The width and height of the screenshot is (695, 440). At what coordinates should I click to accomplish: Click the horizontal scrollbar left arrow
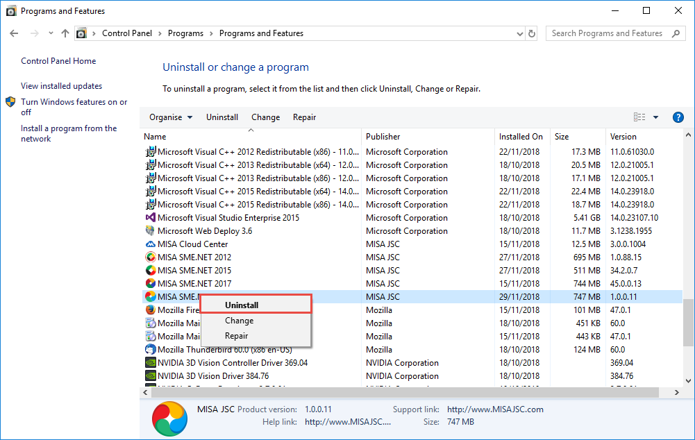(x=145, y=393)
